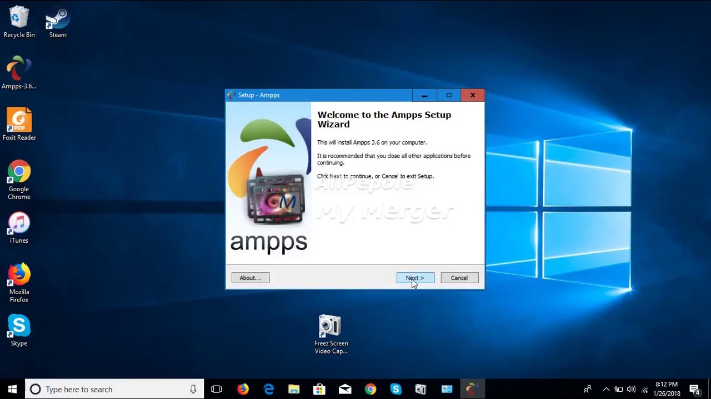The image size is (711, 399).
Task: Open Chrome from the taskbar
Action: pyautogui.click(x=370, y=389)
